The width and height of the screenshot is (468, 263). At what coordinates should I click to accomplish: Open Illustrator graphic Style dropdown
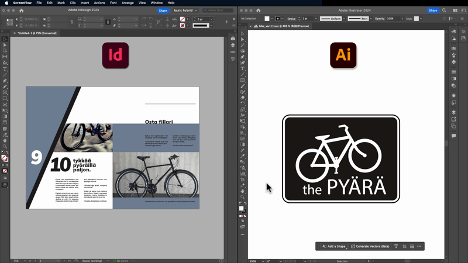point(421,19)
